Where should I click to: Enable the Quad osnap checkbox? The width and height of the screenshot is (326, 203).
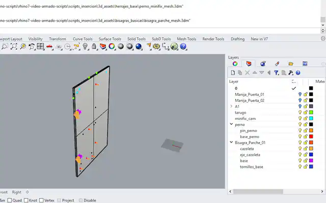click(10, 200)
